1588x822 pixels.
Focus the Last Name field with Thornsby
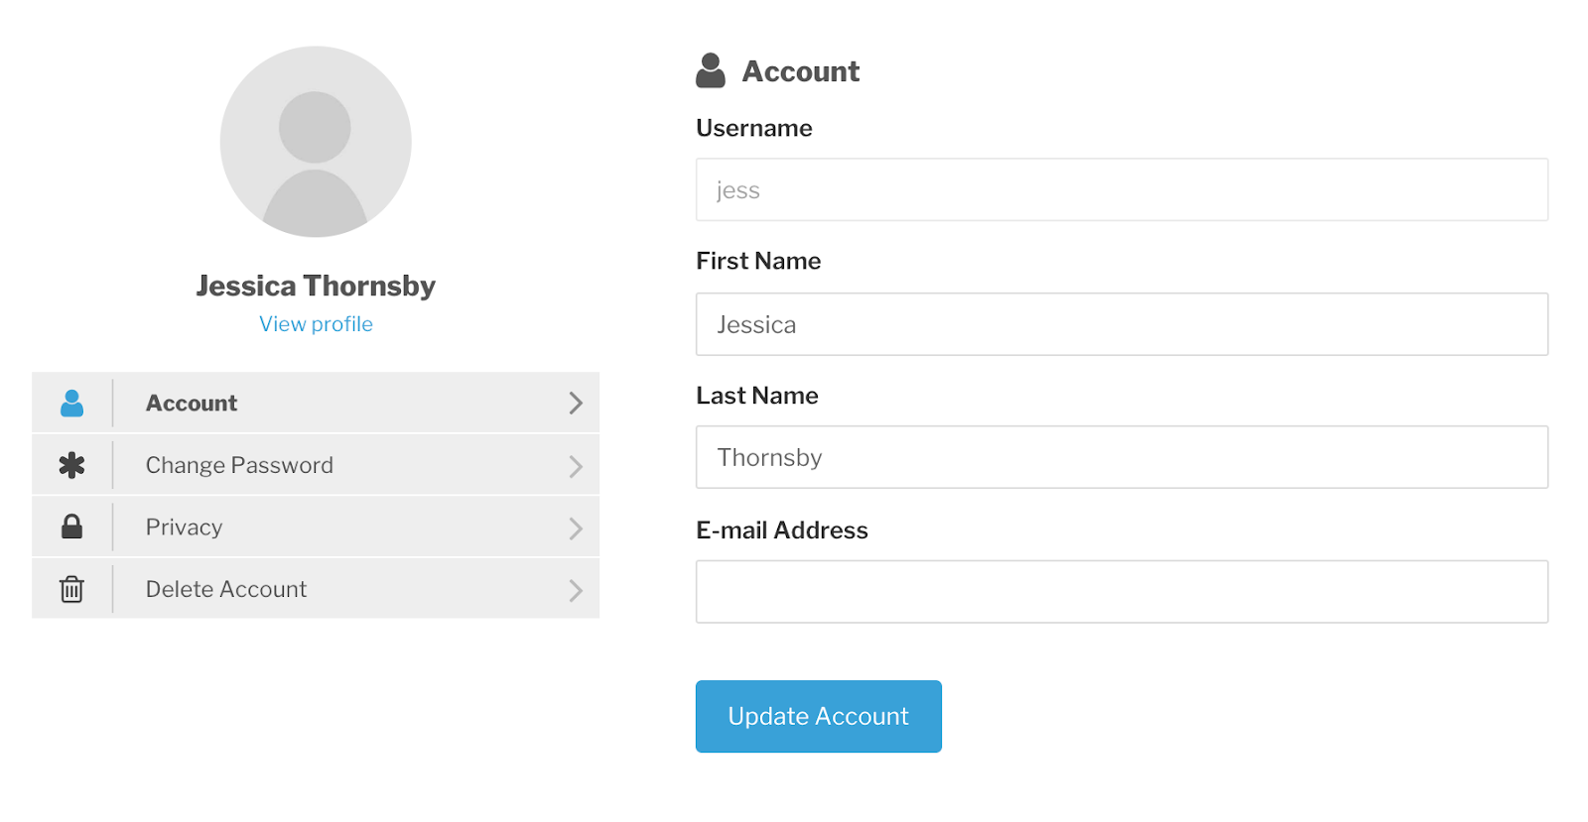click(x=1122, y=457)
